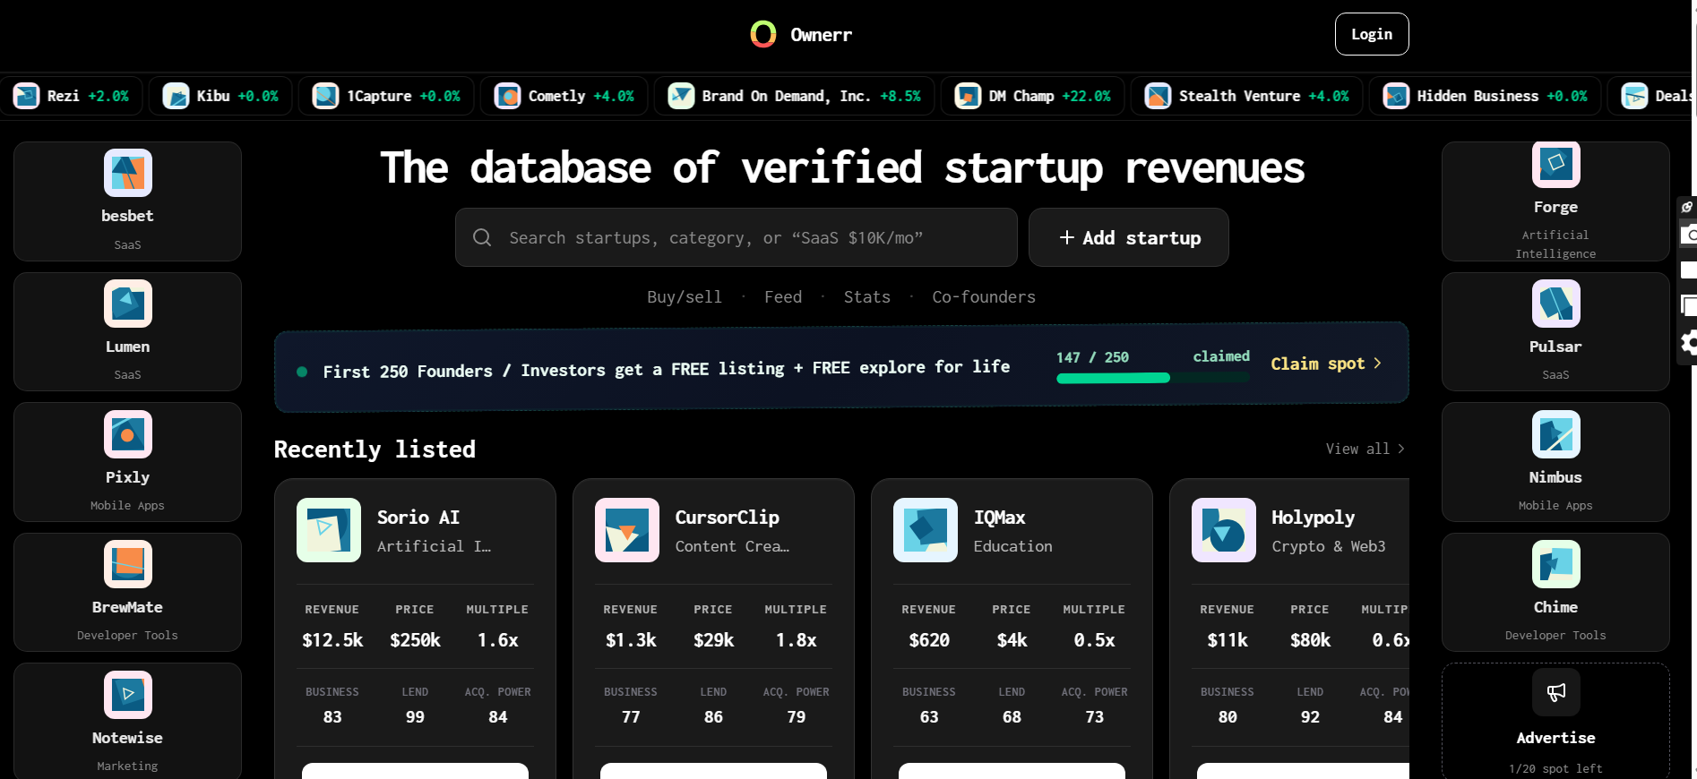
Task: Click the IQMax logo
Action: click(x=926, y=530)
